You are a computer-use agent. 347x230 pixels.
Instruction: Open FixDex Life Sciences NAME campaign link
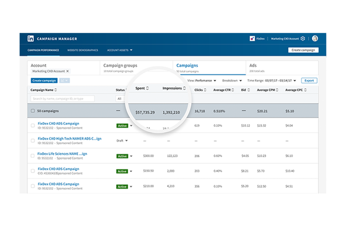[x=62, y=154]
